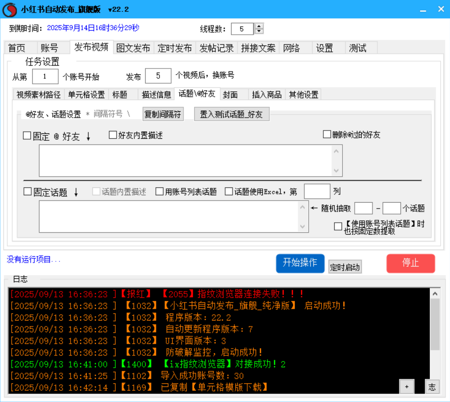Screen dimensions: 450x402
Task: Check the 删除@过的好友 option
Action: tap(326, 134)
